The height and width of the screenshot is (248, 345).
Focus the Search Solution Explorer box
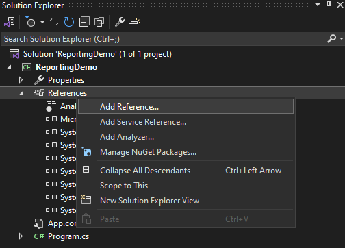click(164, 39)
